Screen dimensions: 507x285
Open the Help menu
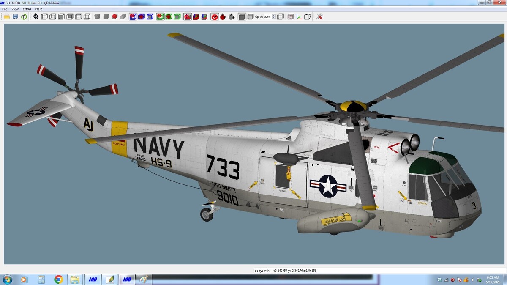point(39,9)
